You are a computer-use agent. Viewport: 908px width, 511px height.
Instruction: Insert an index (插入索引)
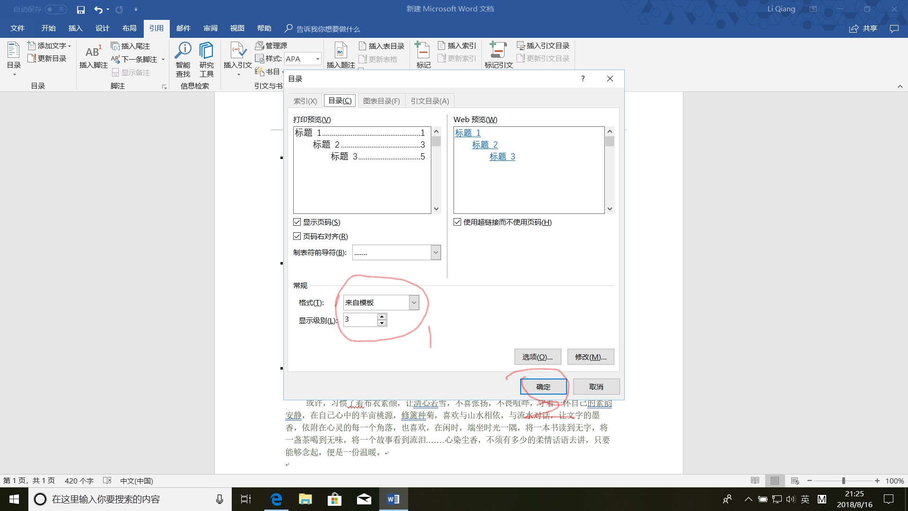point(457,45)
